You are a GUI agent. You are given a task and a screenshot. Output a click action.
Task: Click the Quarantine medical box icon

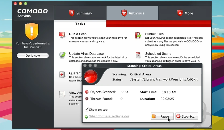coord(62,75)
